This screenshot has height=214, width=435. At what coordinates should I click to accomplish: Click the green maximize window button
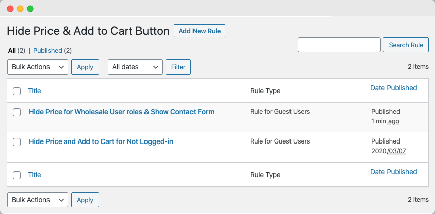tap(30, 9)
